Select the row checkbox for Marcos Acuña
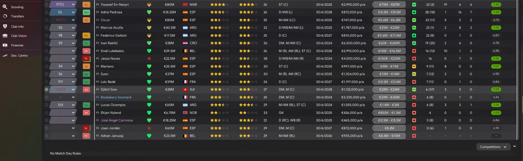523x161 pixels. [47, 28]
